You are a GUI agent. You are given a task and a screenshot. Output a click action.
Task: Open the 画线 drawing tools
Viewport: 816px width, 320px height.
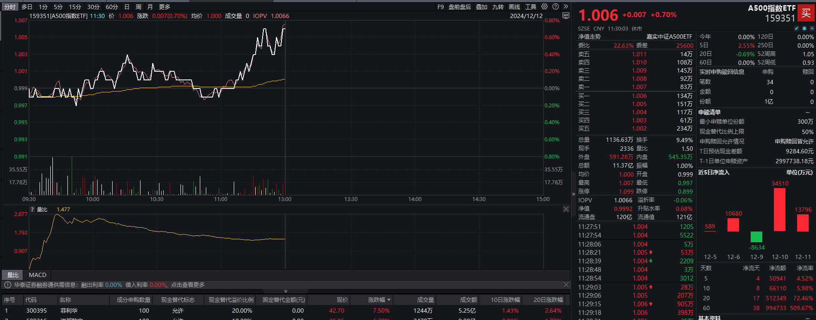[514, 7]
